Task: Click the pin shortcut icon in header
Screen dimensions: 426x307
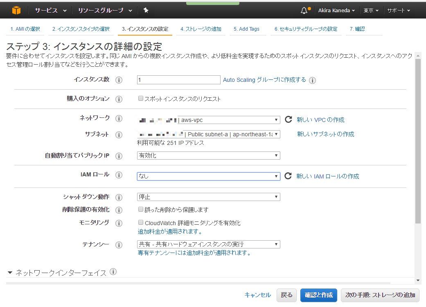Action: [146, 10]
